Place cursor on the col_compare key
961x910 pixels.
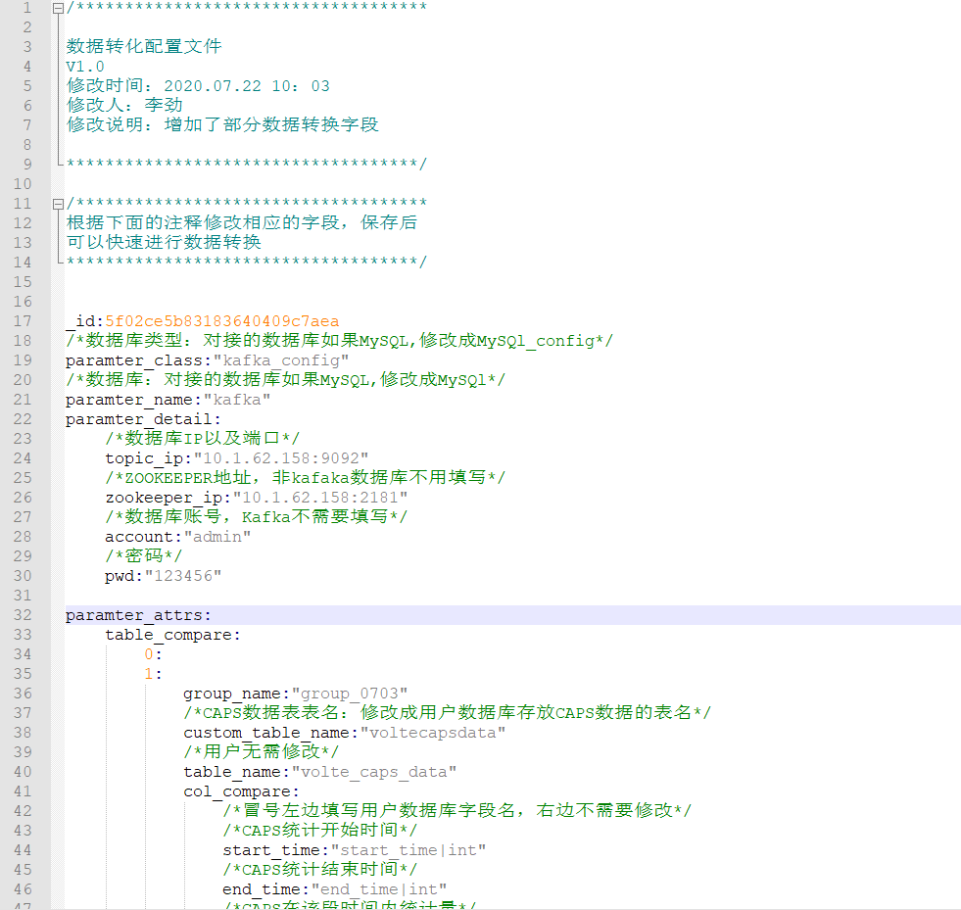tap(238, 791)
